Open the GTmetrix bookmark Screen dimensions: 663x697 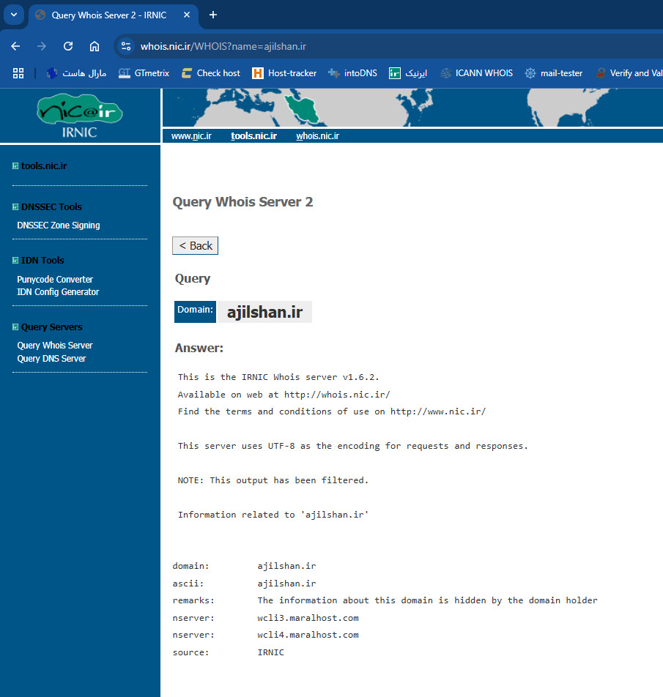(x=144, y=73)
